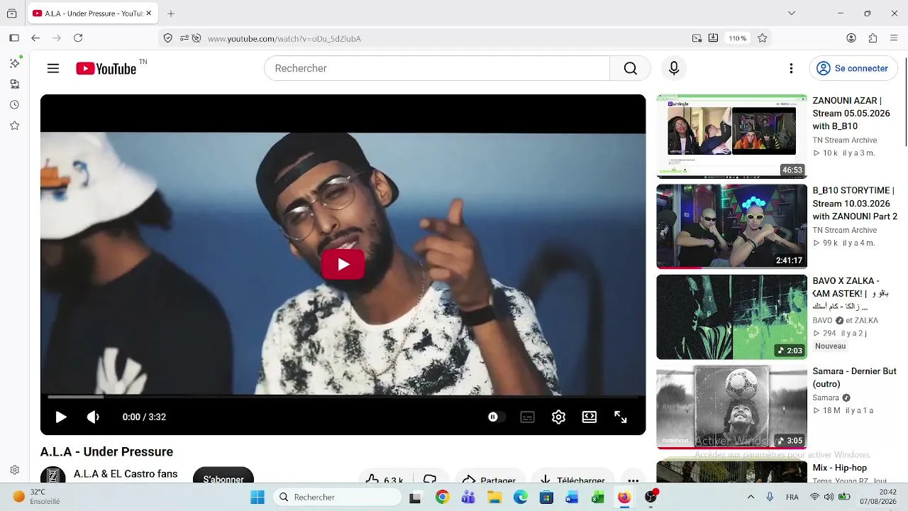Open Microsoft Word from the taskbar
Image resolution: width=908 pixels, height=511 pixels.
pyautogui.click(x=572, y=497)
